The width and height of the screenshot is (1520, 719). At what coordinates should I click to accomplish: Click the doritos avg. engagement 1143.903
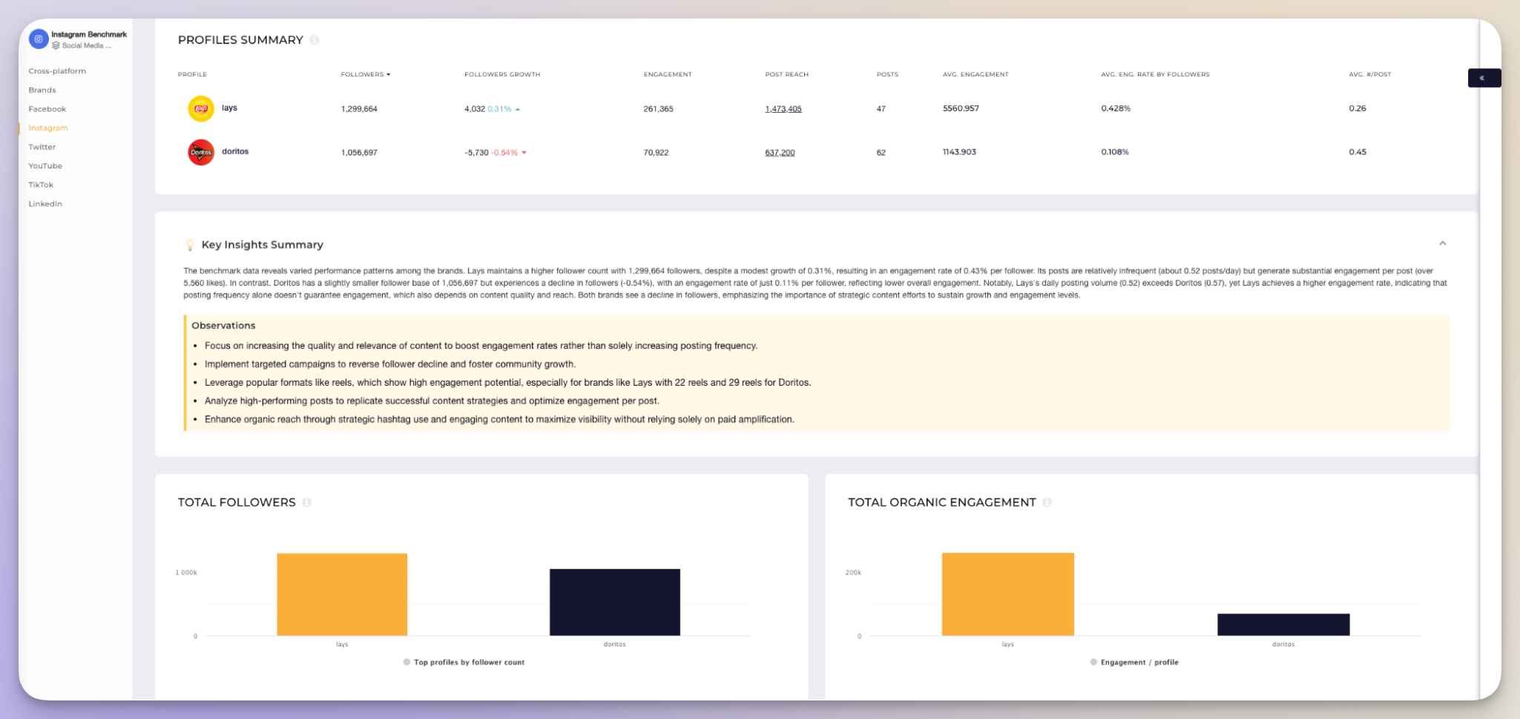click(959, 152)
